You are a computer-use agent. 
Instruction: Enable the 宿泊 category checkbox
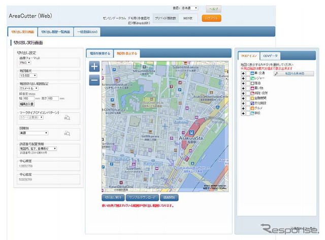248,83
